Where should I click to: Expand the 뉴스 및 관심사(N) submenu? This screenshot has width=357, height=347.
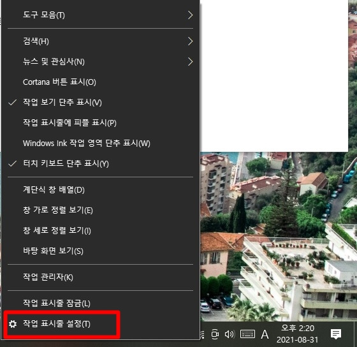tap(100, 61)
